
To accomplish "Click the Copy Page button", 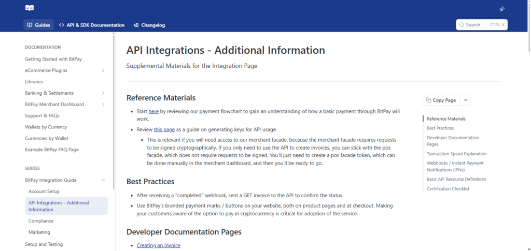I will 441,100.
